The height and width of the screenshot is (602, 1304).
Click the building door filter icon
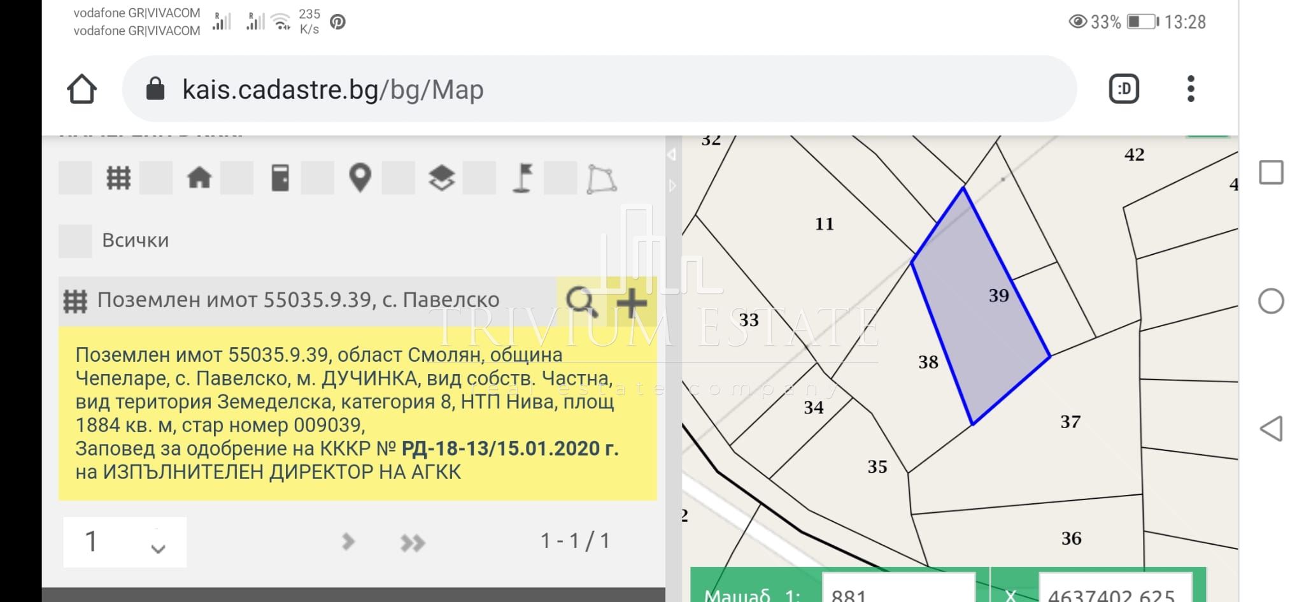[x=280, y=178]
